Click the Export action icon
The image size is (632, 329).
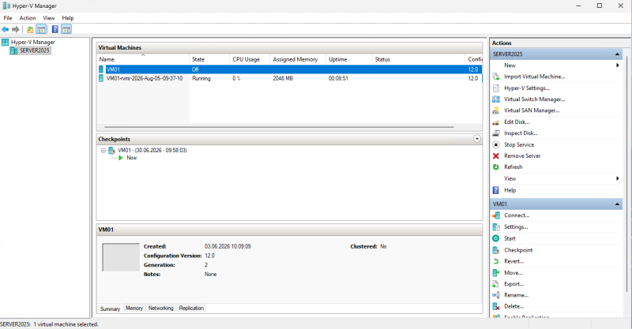(x=496, y=284)
